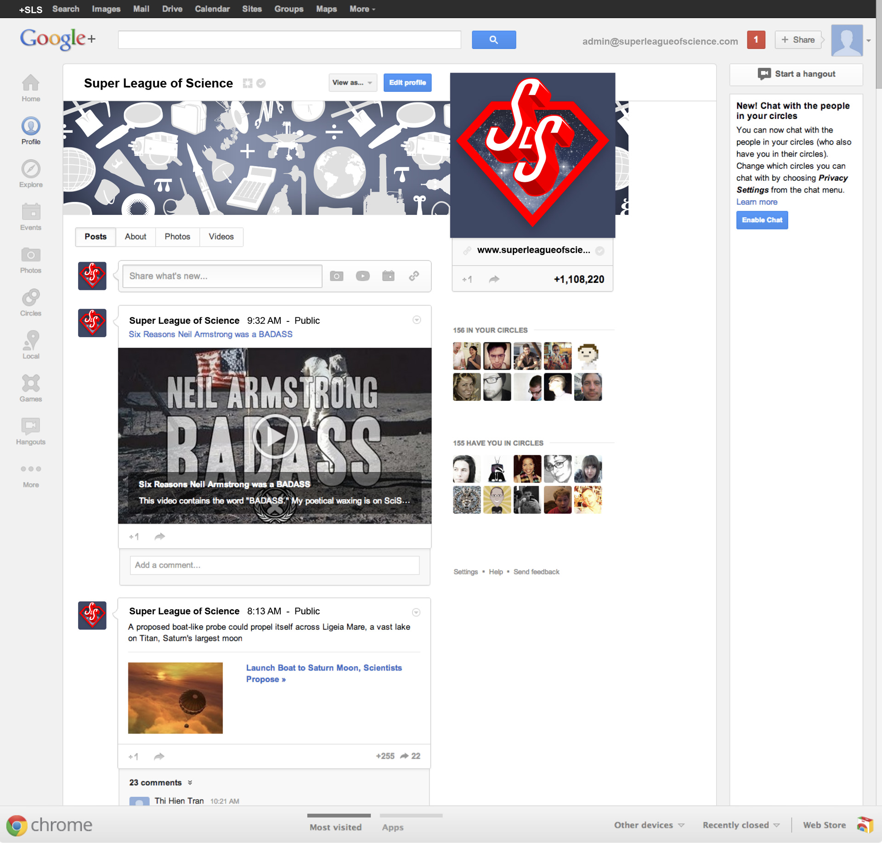
Task: Expand the 23 comments section
Action: [x=160, y=782]
